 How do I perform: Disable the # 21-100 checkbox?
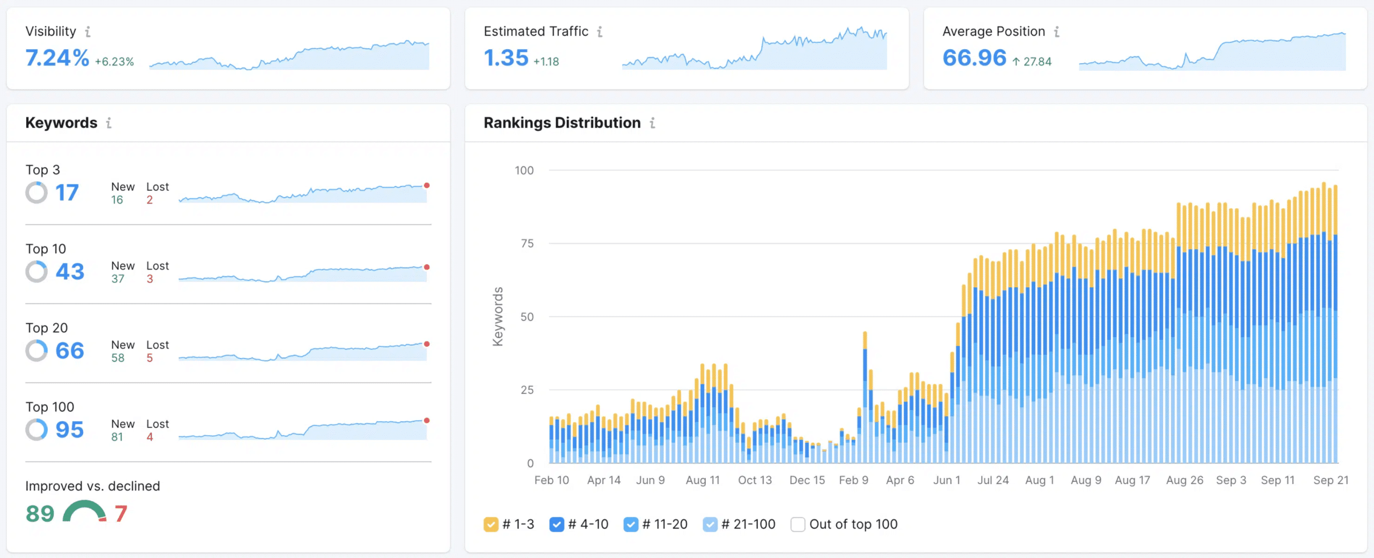710,524
